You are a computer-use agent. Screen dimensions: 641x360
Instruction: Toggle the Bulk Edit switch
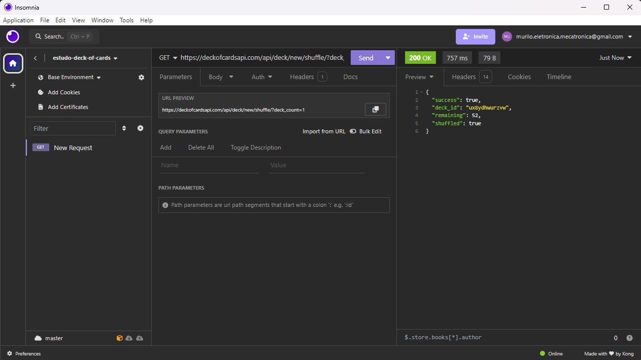coord(353,131)
